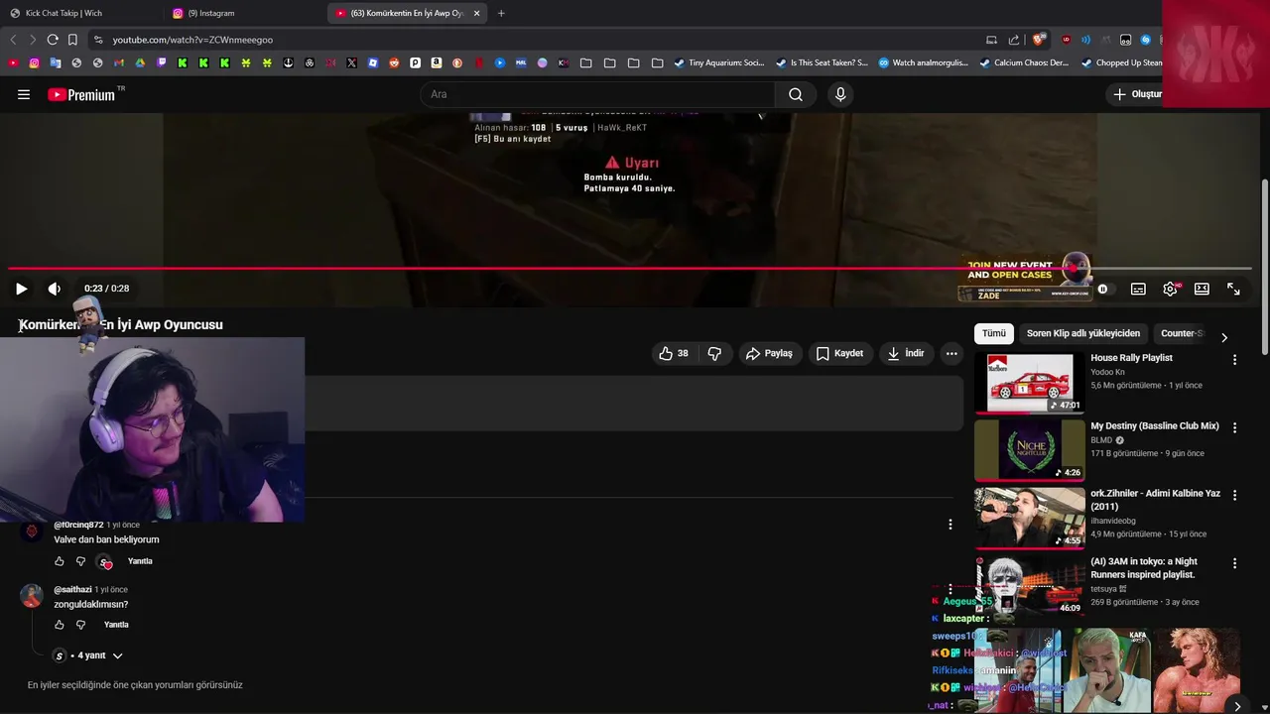Open menu for My Destiny video
The height and width of the screenshot is (714, 1270).
[1234, 427]
